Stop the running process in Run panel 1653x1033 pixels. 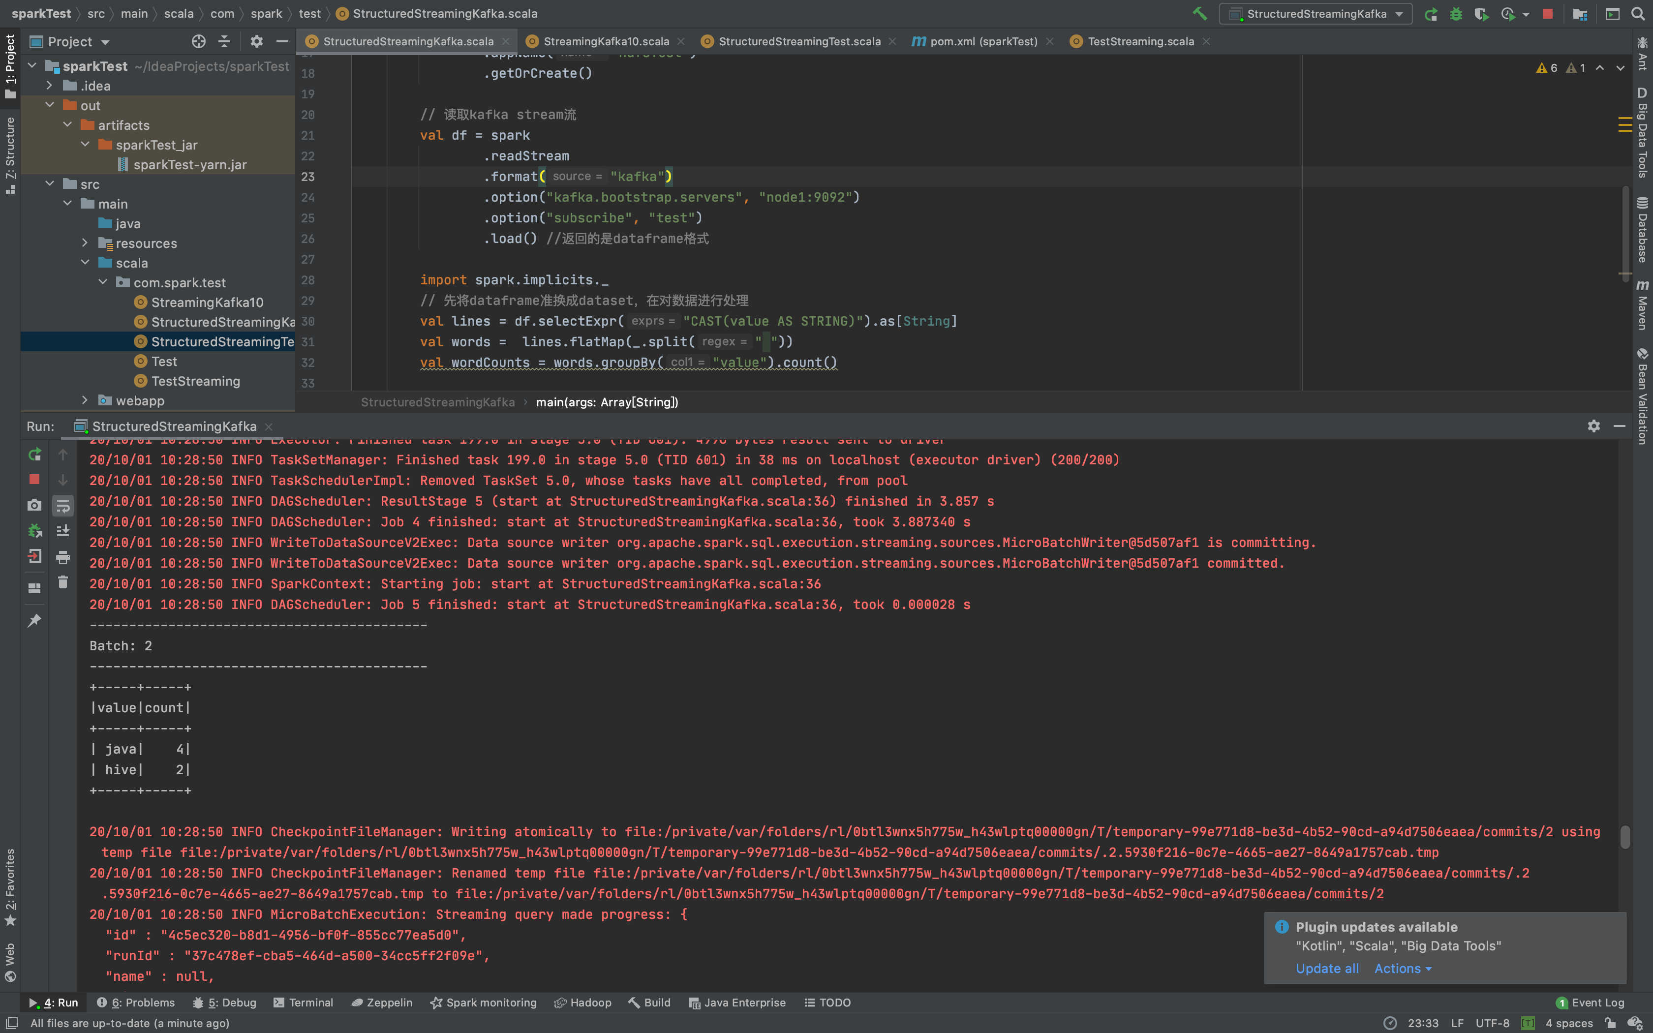coord(34,480)
